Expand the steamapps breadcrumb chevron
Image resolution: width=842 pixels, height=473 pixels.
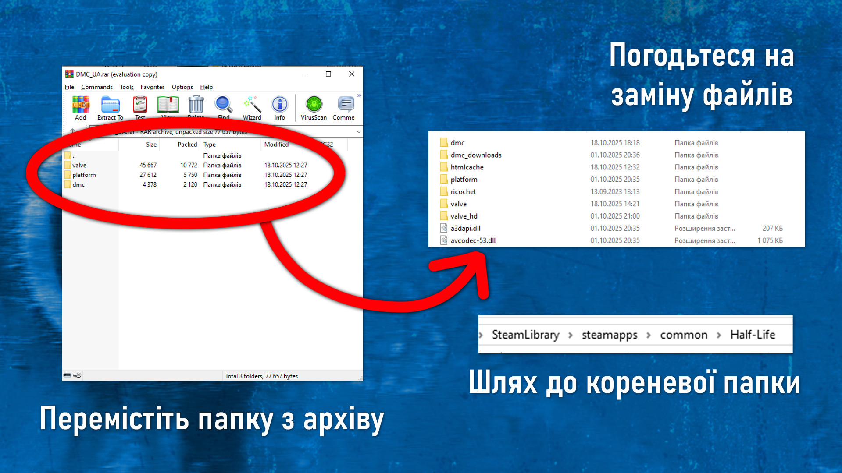pos(649,335)
